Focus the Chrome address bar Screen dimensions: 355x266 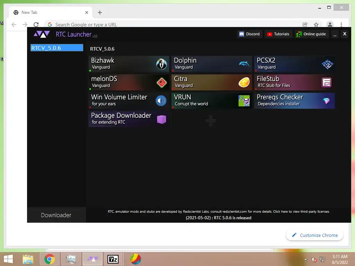173,25
